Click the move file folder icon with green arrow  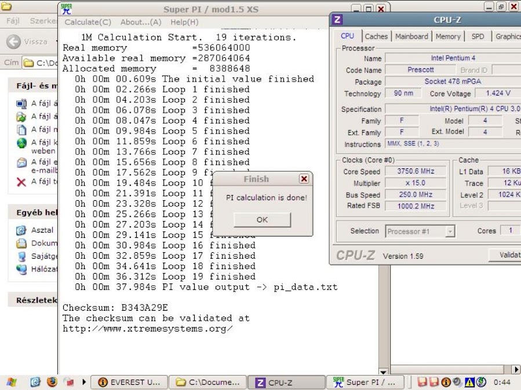21,117
